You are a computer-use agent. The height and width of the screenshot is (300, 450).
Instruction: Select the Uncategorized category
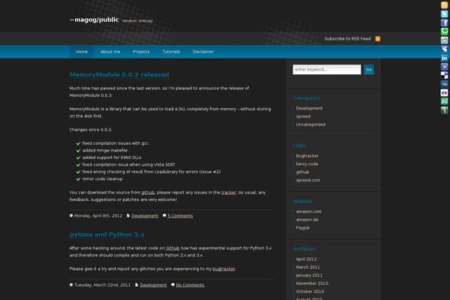coord(310,124)
